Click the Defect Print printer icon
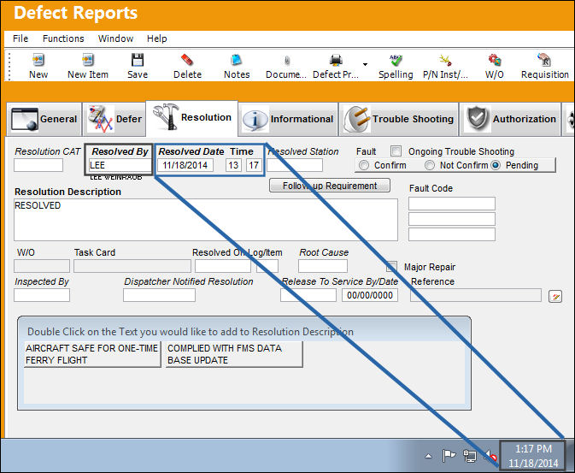Image resolution: width=575 pixels, height=473 pixels. [336, 60]
